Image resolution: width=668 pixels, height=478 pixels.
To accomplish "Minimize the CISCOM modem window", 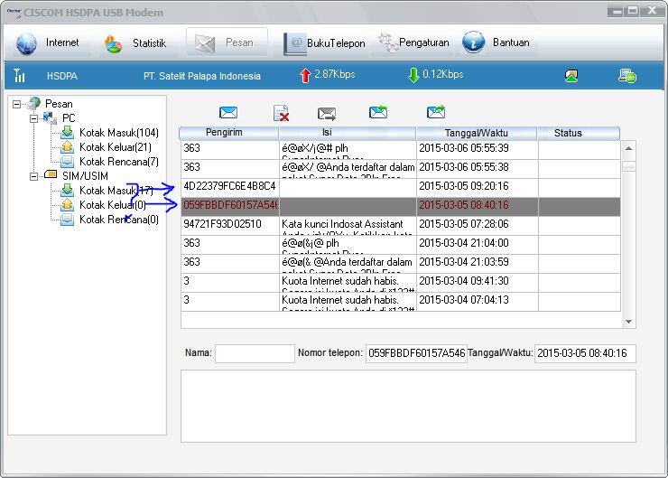I will [x=616, y=11].
